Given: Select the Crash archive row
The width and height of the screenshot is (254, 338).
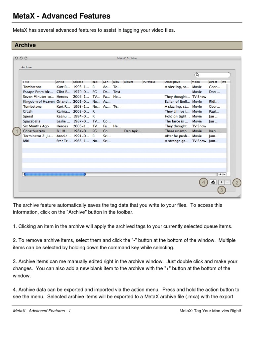Looking at the screenshot, I should click(124, 112).
